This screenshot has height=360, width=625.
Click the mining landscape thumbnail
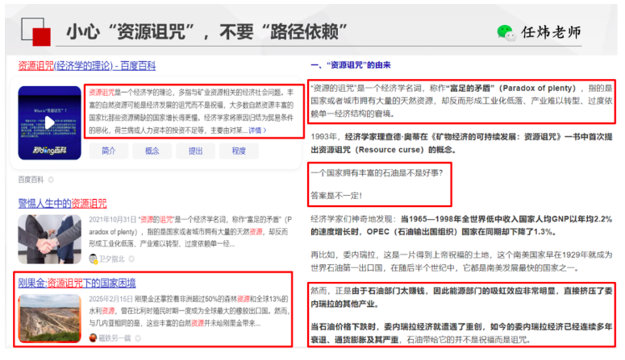tap(49, 317)
